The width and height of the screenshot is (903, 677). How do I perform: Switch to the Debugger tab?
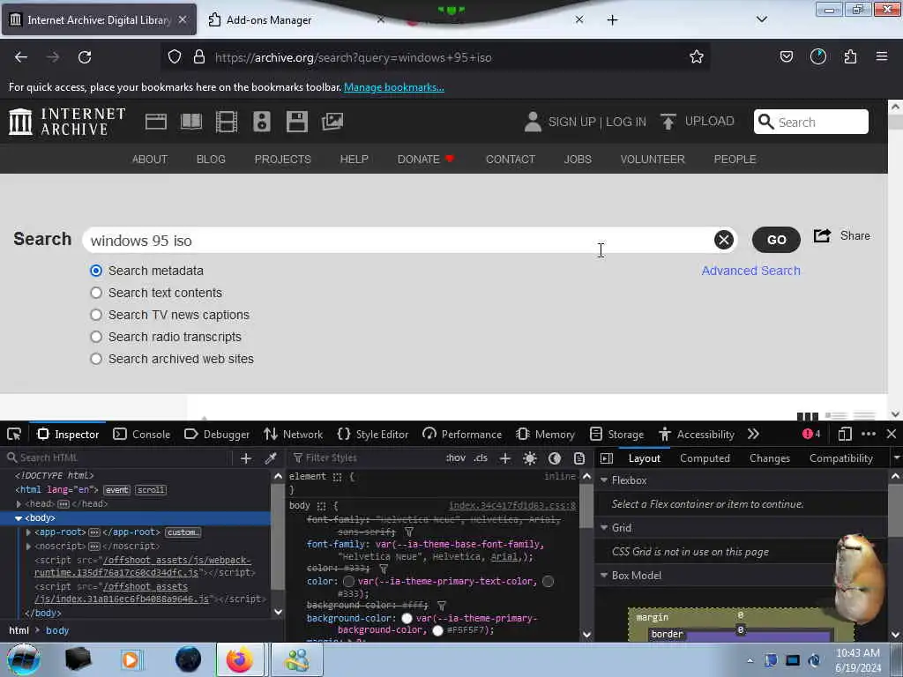pos(217,434)
